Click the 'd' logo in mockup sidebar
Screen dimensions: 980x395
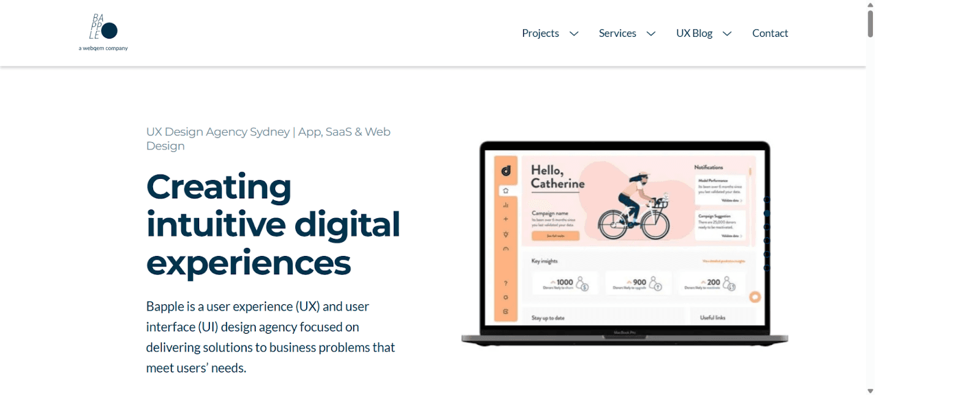click(x=506, y=171)
